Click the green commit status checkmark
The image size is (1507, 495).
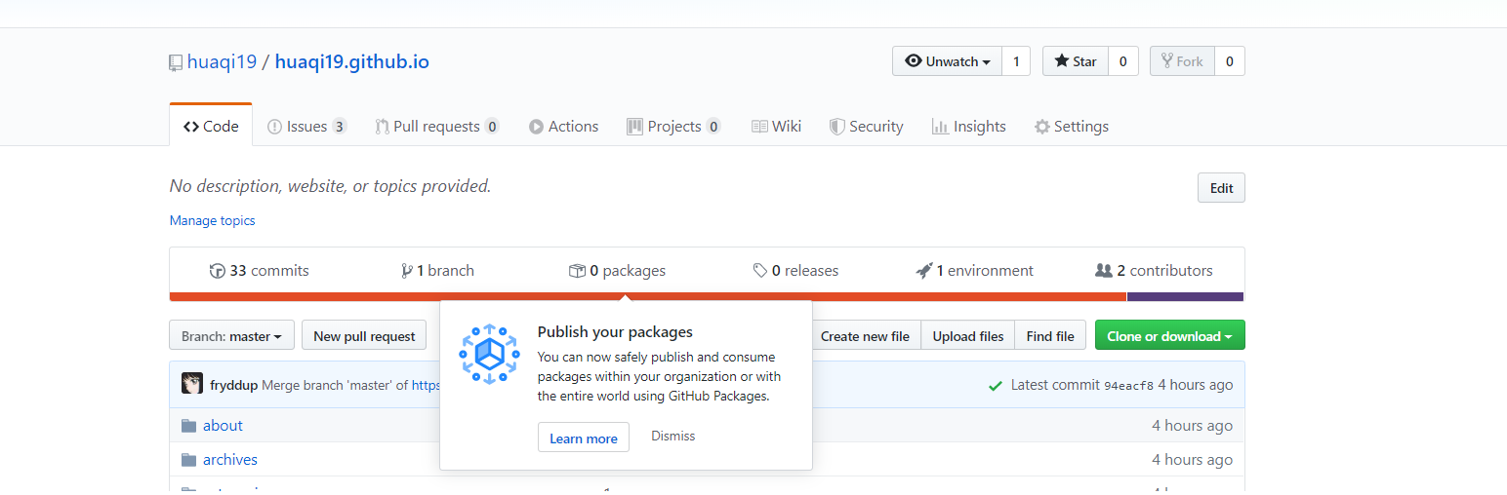click(996, 386)
